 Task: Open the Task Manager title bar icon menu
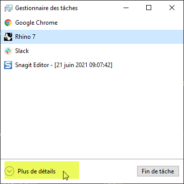point(8,8)
